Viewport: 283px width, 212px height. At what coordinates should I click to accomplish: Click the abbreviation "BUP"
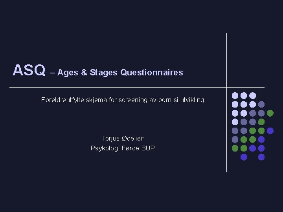[x=148, y=148]
